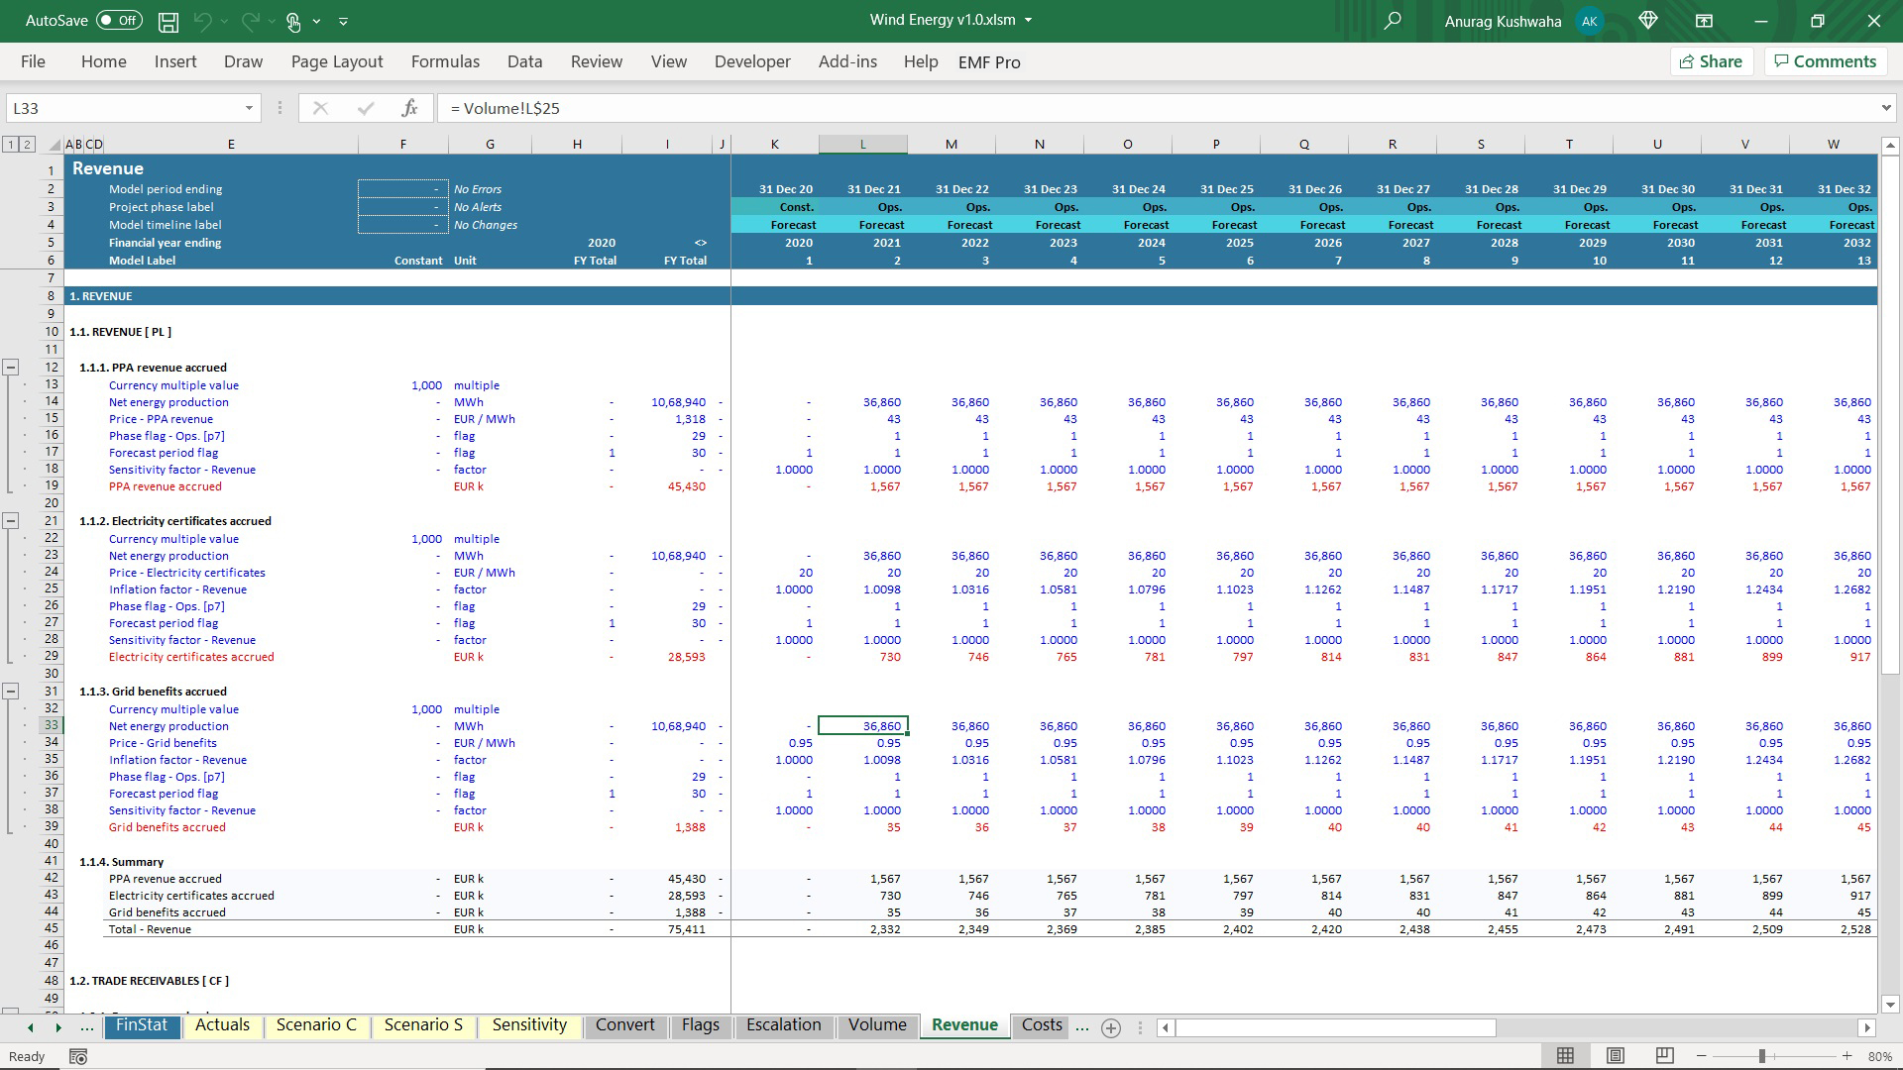Click the Save icon in title bar
The height and width of the screenshot is (1070, 1903).
(168, 21)
